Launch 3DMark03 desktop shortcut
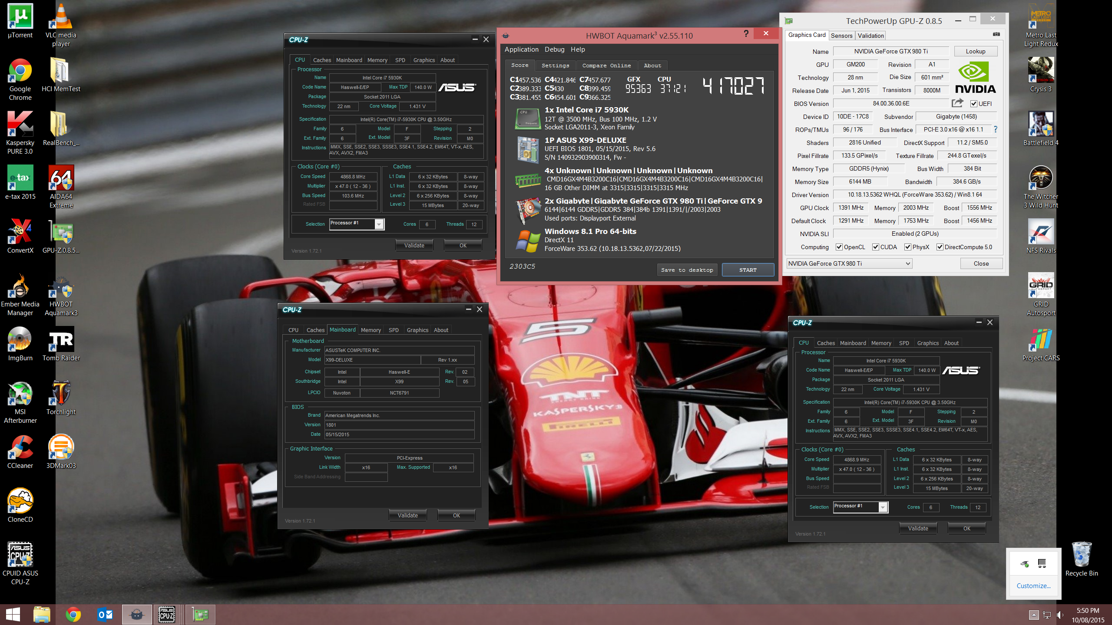Screen dimensions: 1112x625 click(x=61, y=451)
